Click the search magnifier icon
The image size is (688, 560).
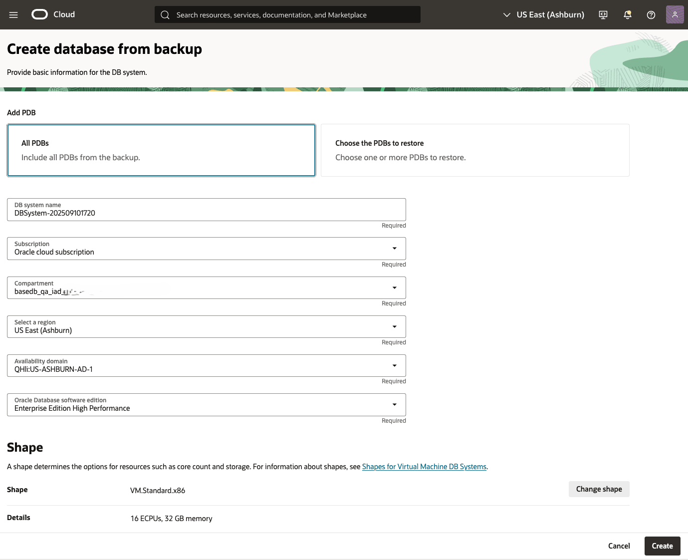click(x=165, y=14)
